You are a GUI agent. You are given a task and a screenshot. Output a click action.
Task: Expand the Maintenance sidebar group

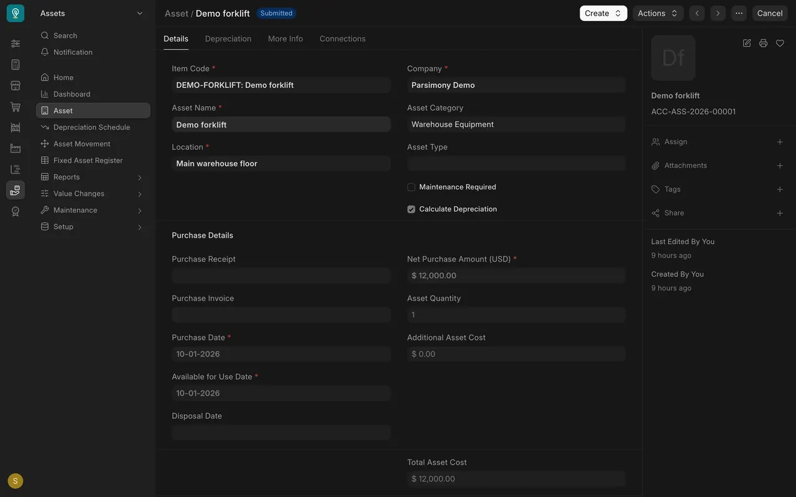(93, 210)
